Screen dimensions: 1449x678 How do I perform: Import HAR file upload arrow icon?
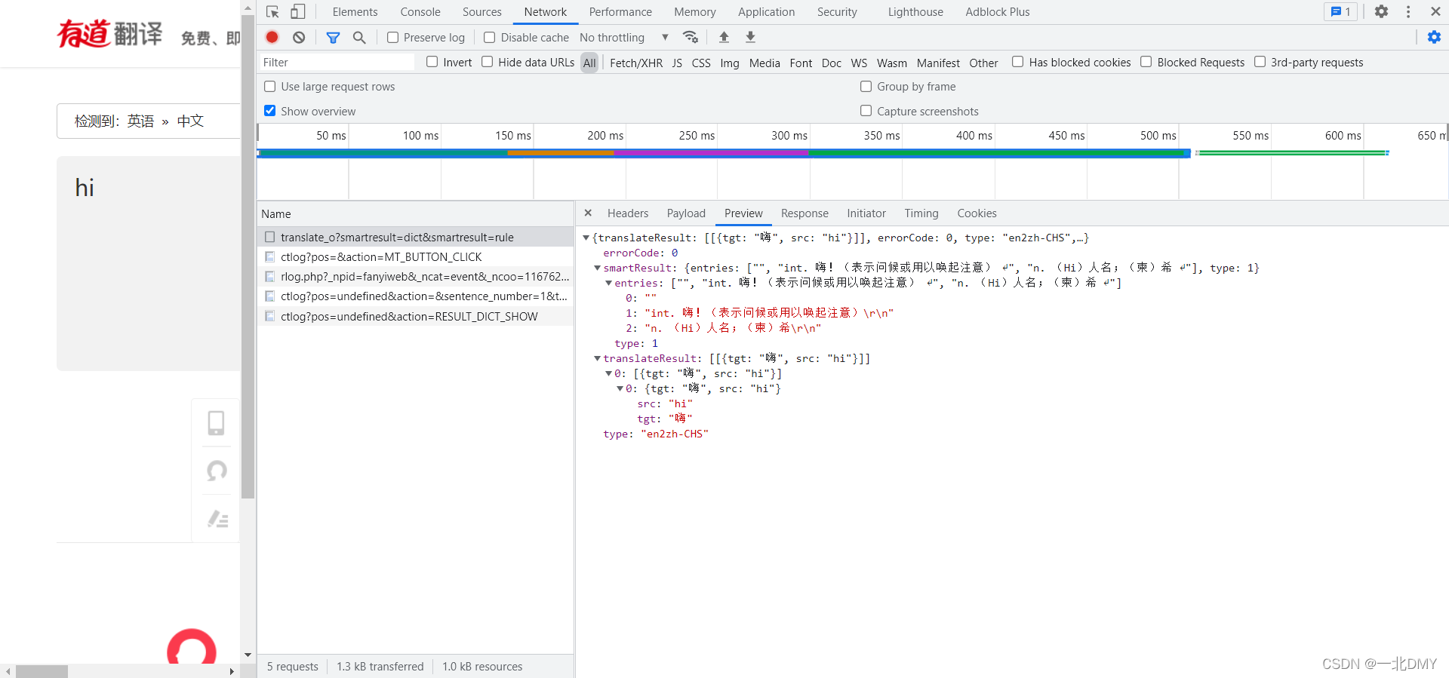[724, 37]
